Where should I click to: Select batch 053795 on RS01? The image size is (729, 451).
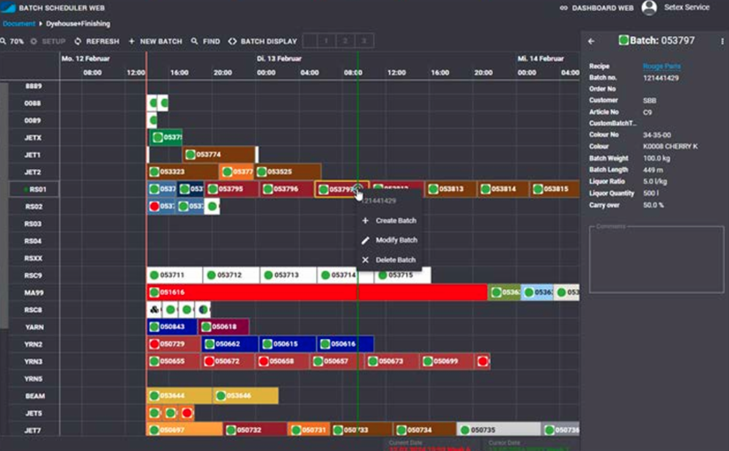click(232, 189)
